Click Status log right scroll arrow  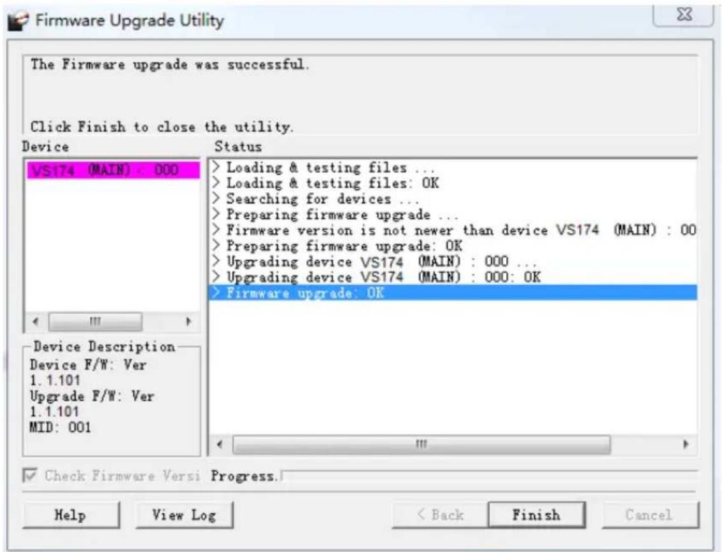[686, 444]
